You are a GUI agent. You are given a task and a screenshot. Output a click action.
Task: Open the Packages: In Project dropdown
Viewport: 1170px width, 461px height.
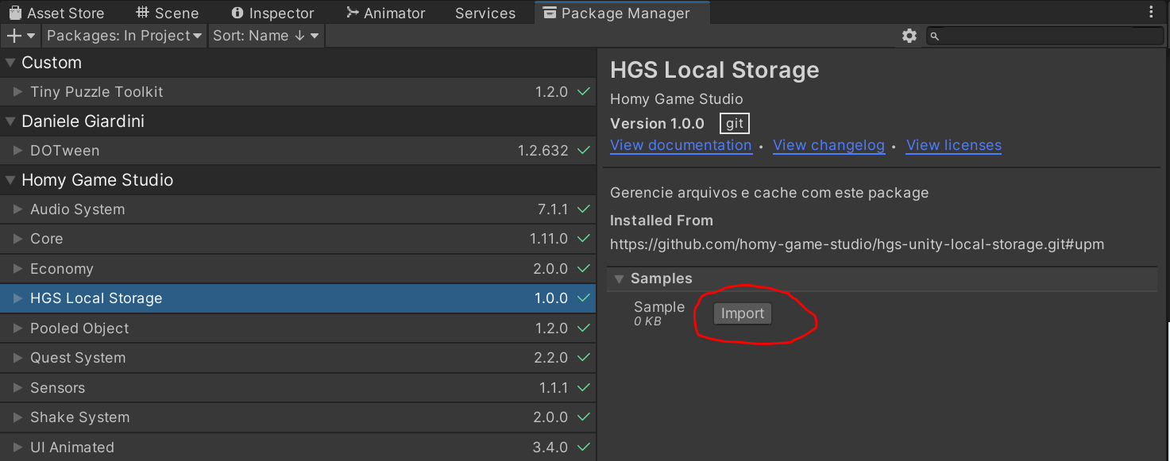(x=124, y=36)
